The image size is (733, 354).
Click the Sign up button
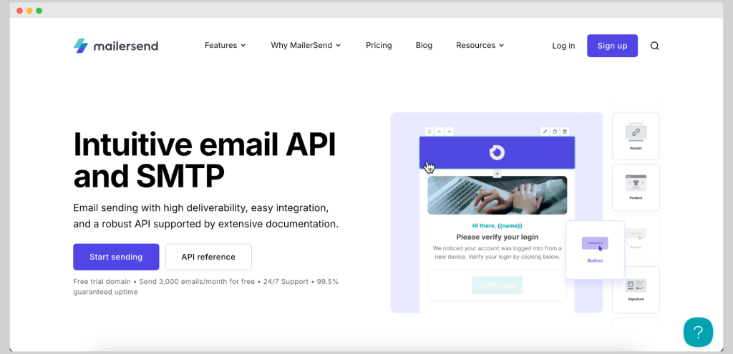pos(613,46)
